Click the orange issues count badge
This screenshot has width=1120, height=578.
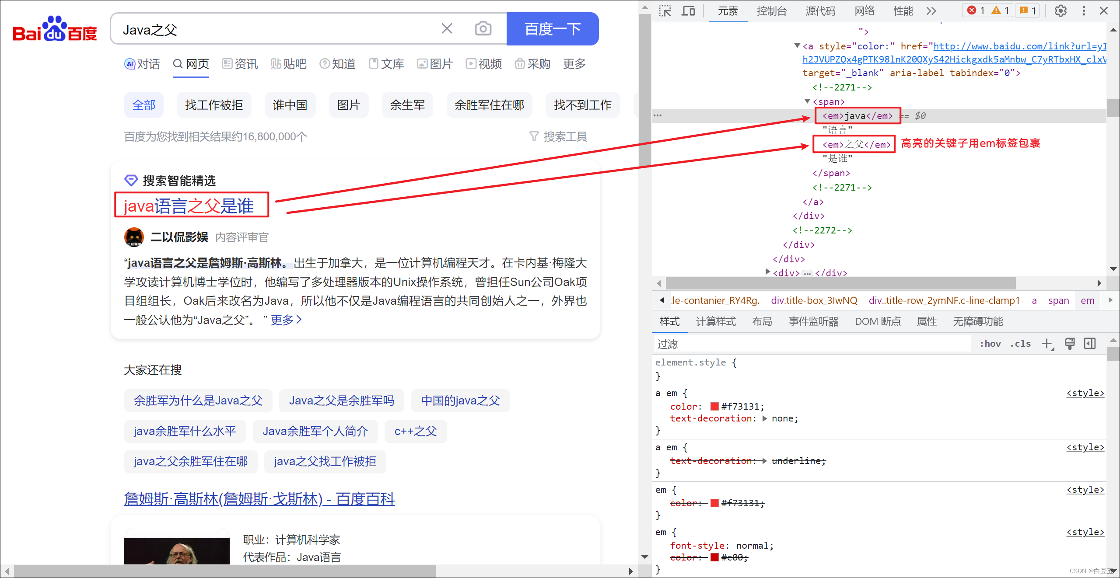click(x=1028, y=10)
